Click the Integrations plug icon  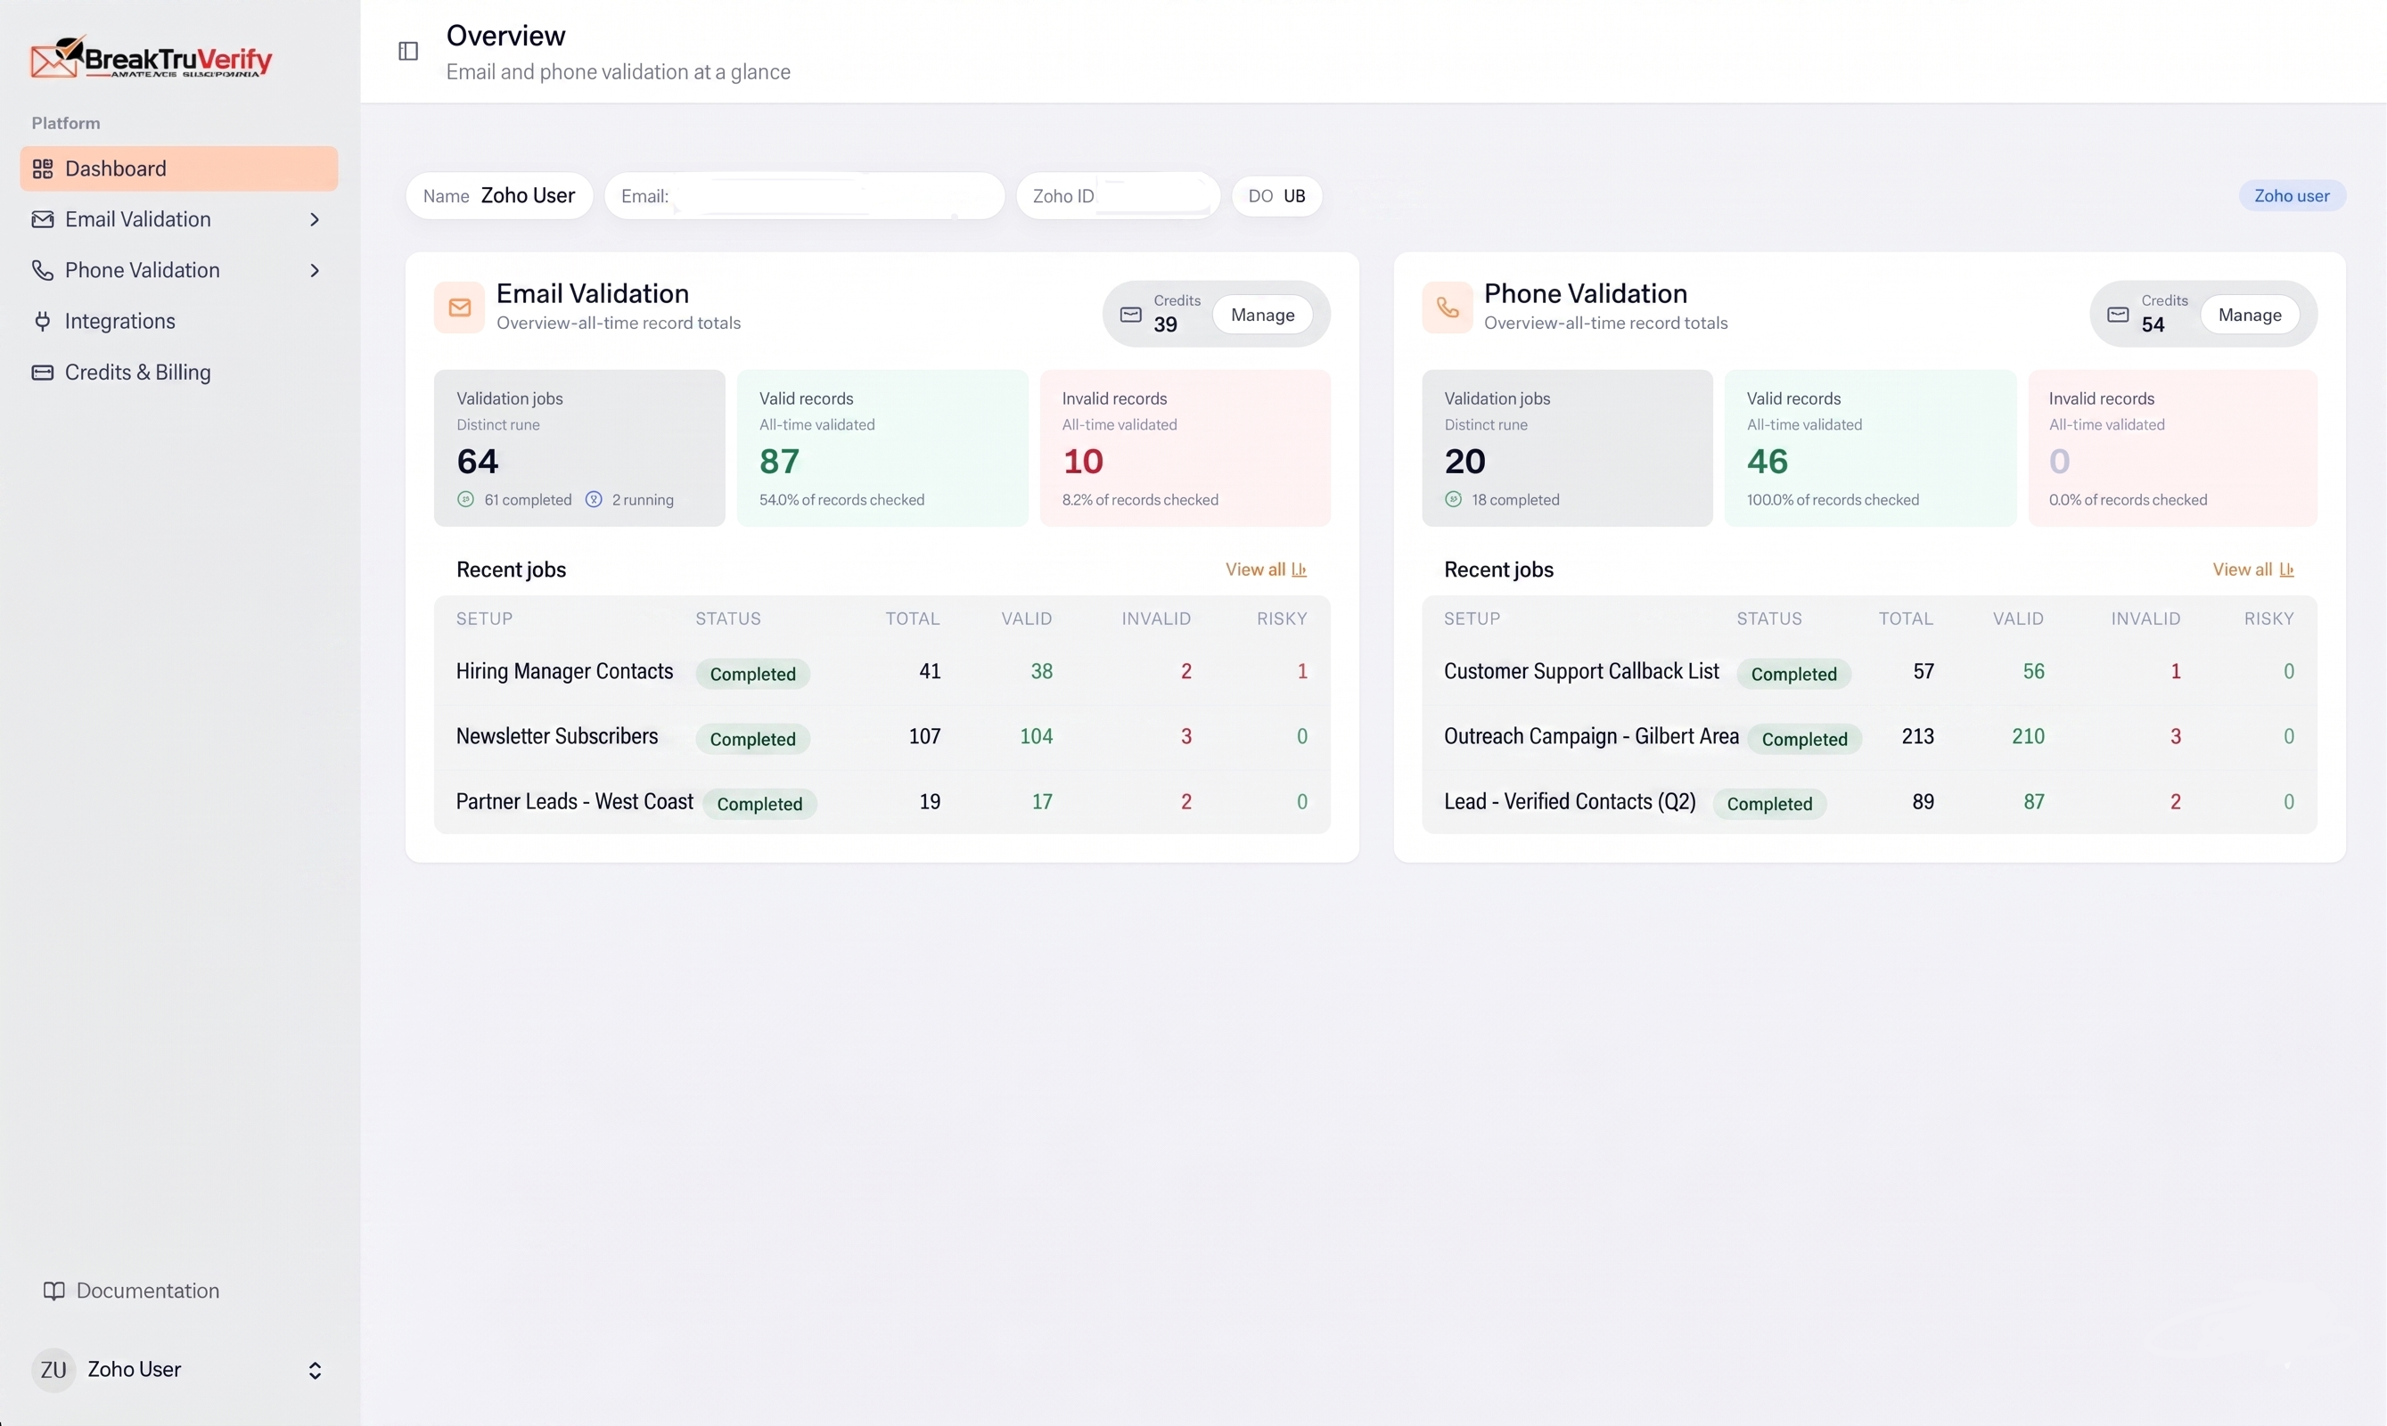[42, 321]
